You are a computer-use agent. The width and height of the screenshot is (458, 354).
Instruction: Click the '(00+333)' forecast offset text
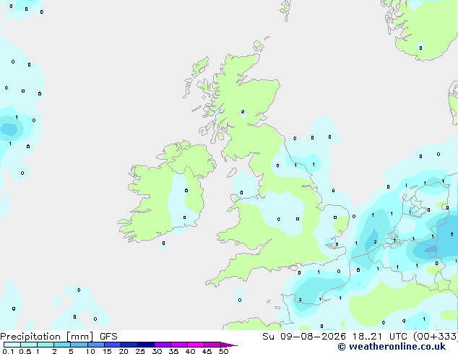point(436,337)
